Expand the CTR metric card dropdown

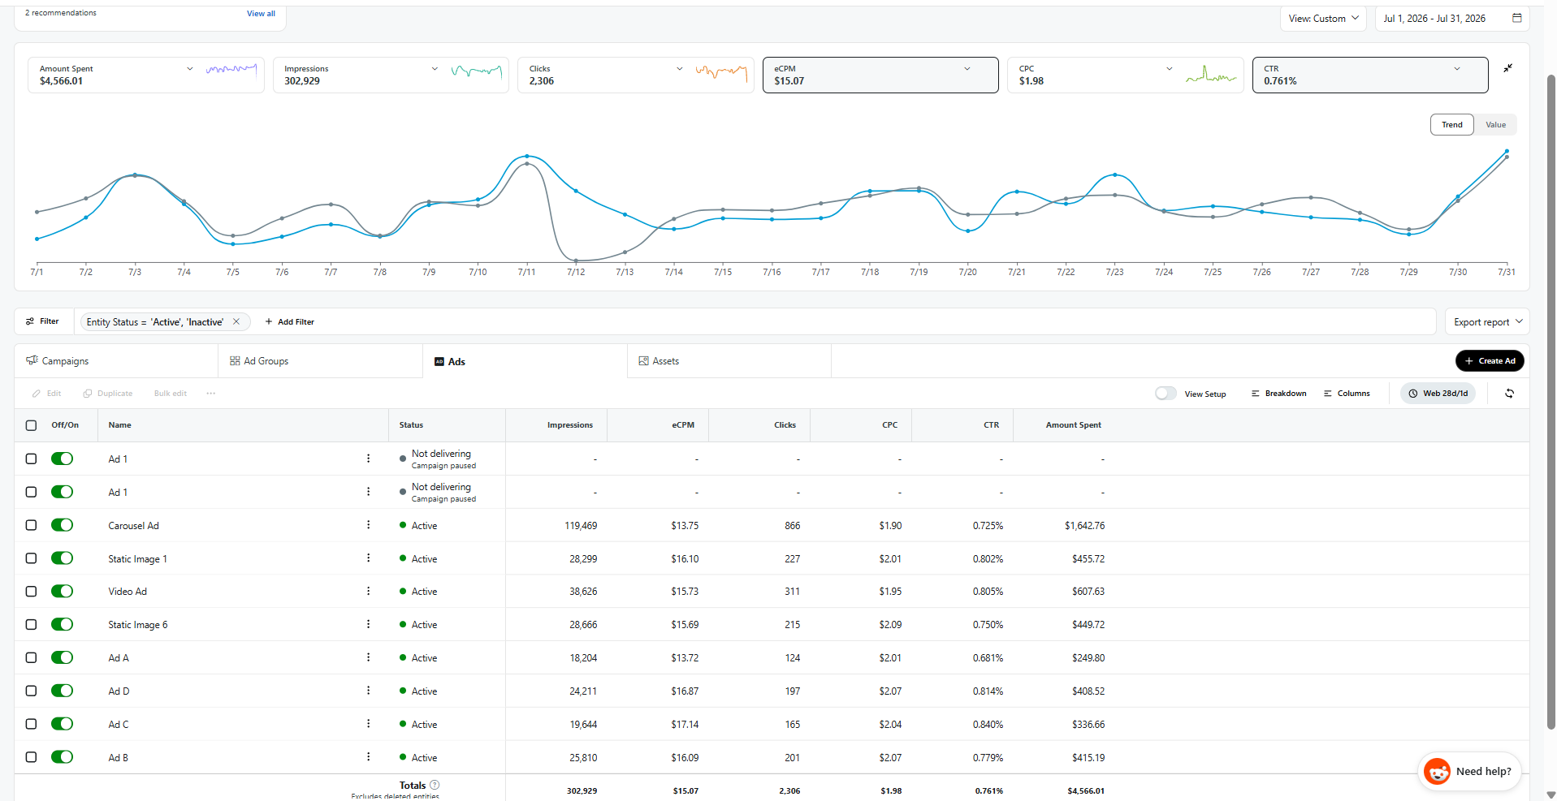(x=1456, y=69)
